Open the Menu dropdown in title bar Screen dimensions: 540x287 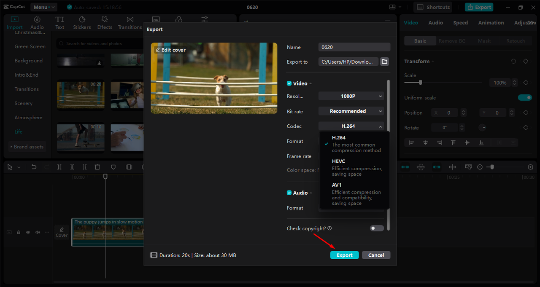pyautogui.click(x=44, y=7)
